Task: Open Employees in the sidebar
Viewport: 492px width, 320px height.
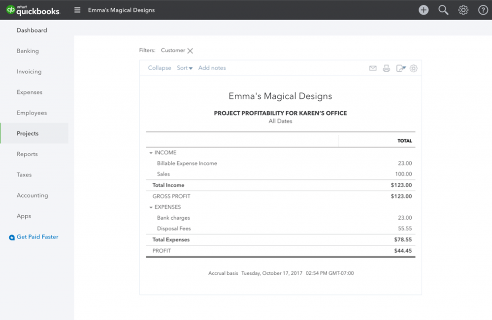Action: pos(32,113)
